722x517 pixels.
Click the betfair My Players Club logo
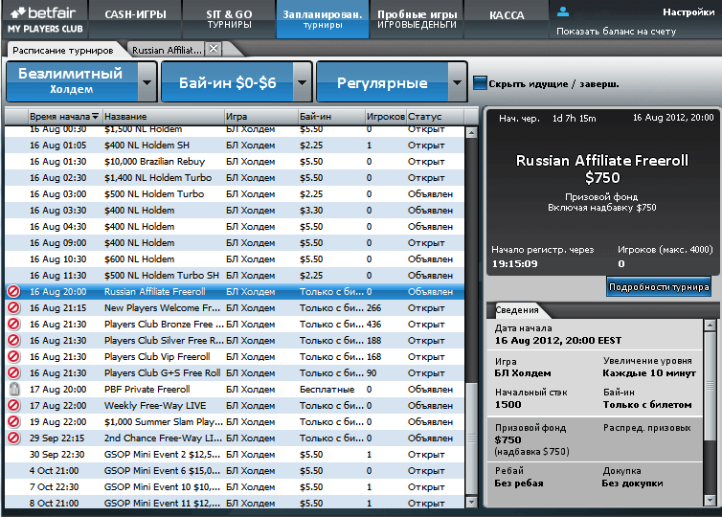coord(45,20)
